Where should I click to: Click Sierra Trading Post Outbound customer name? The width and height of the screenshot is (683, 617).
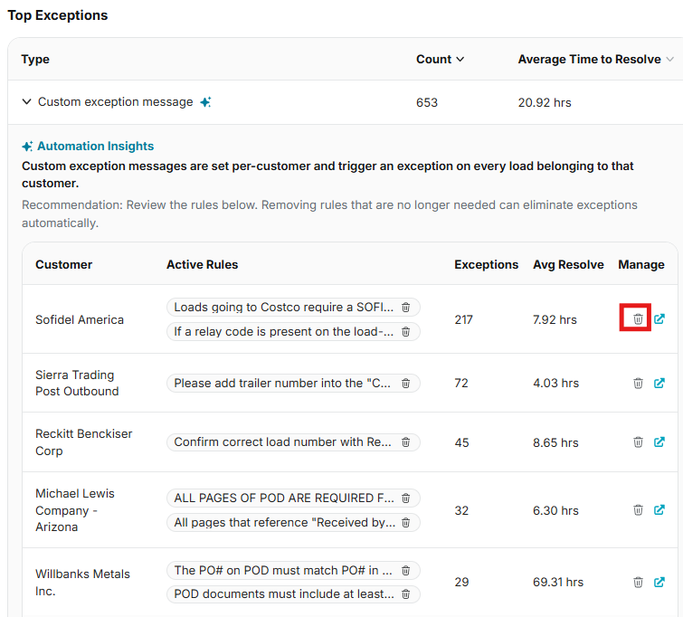77,383
